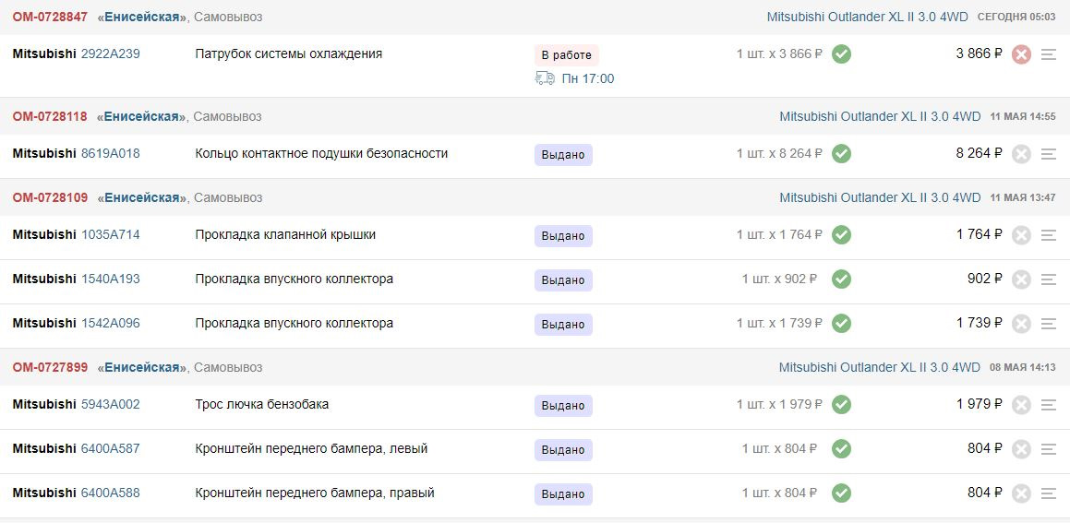The height and width of the screenshot is (523, 1070).
Task: Open «Енисейская» pickup point of OM-0728109
Action: pos(142,197)
